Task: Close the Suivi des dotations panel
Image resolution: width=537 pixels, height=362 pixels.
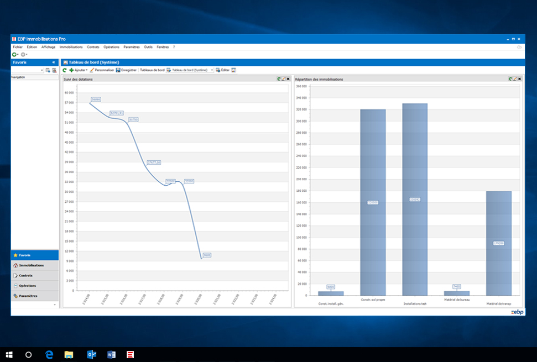Action: pyautogui.click(x=288, y=79)
